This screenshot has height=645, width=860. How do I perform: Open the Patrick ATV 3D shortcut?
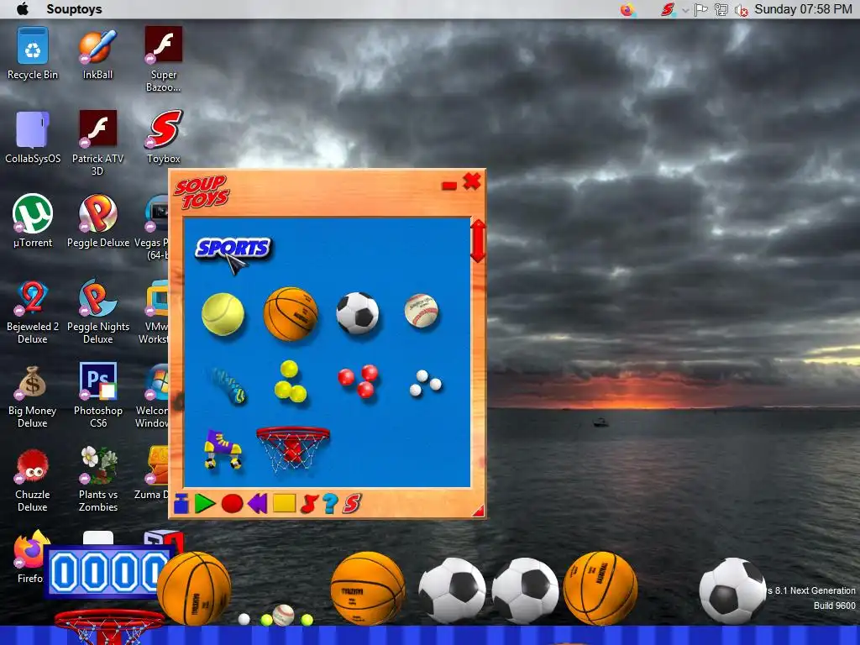pos(97,143)
